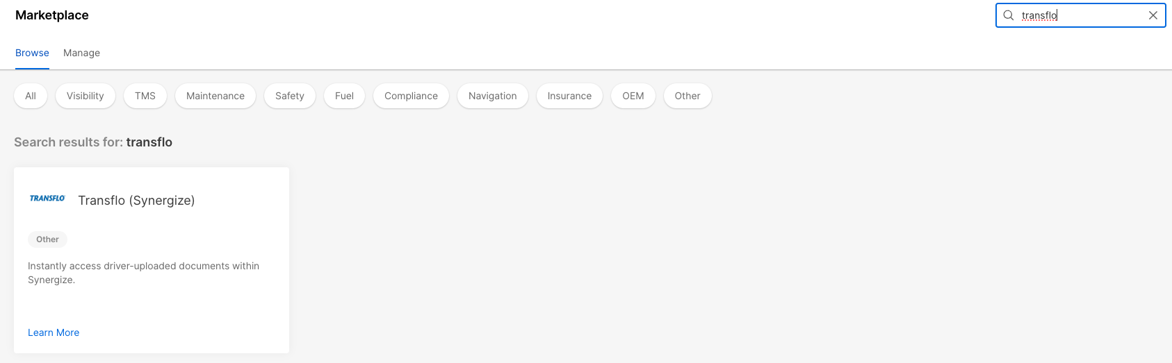Filter by Fuel category
Image resolution: width=1172 pixels, height=363 pixels.
coord(344,96)
